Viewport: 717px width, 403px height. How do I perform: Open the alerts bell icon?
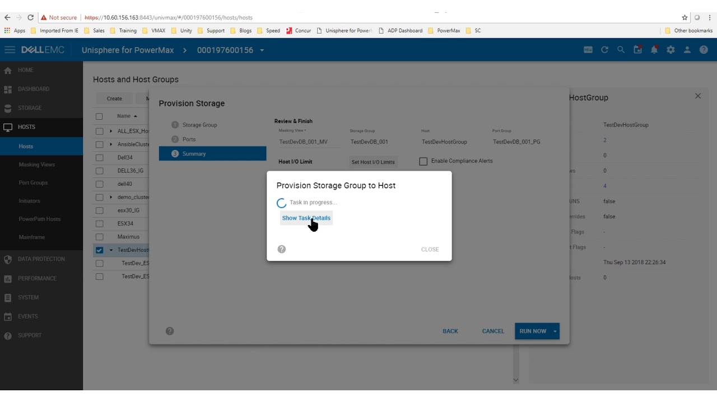[654, 50]
